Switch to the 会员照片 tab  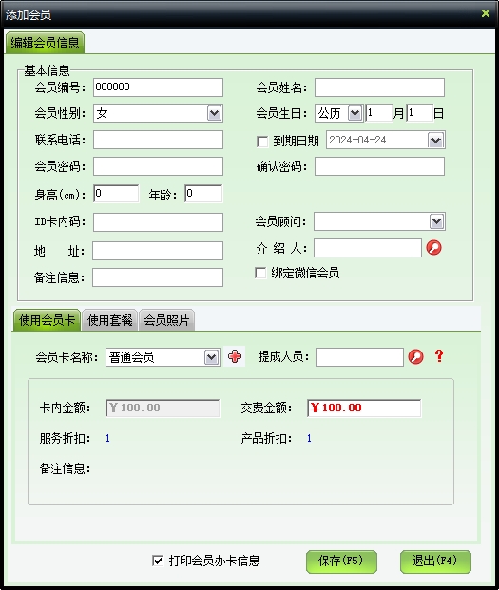pos(166,320)
